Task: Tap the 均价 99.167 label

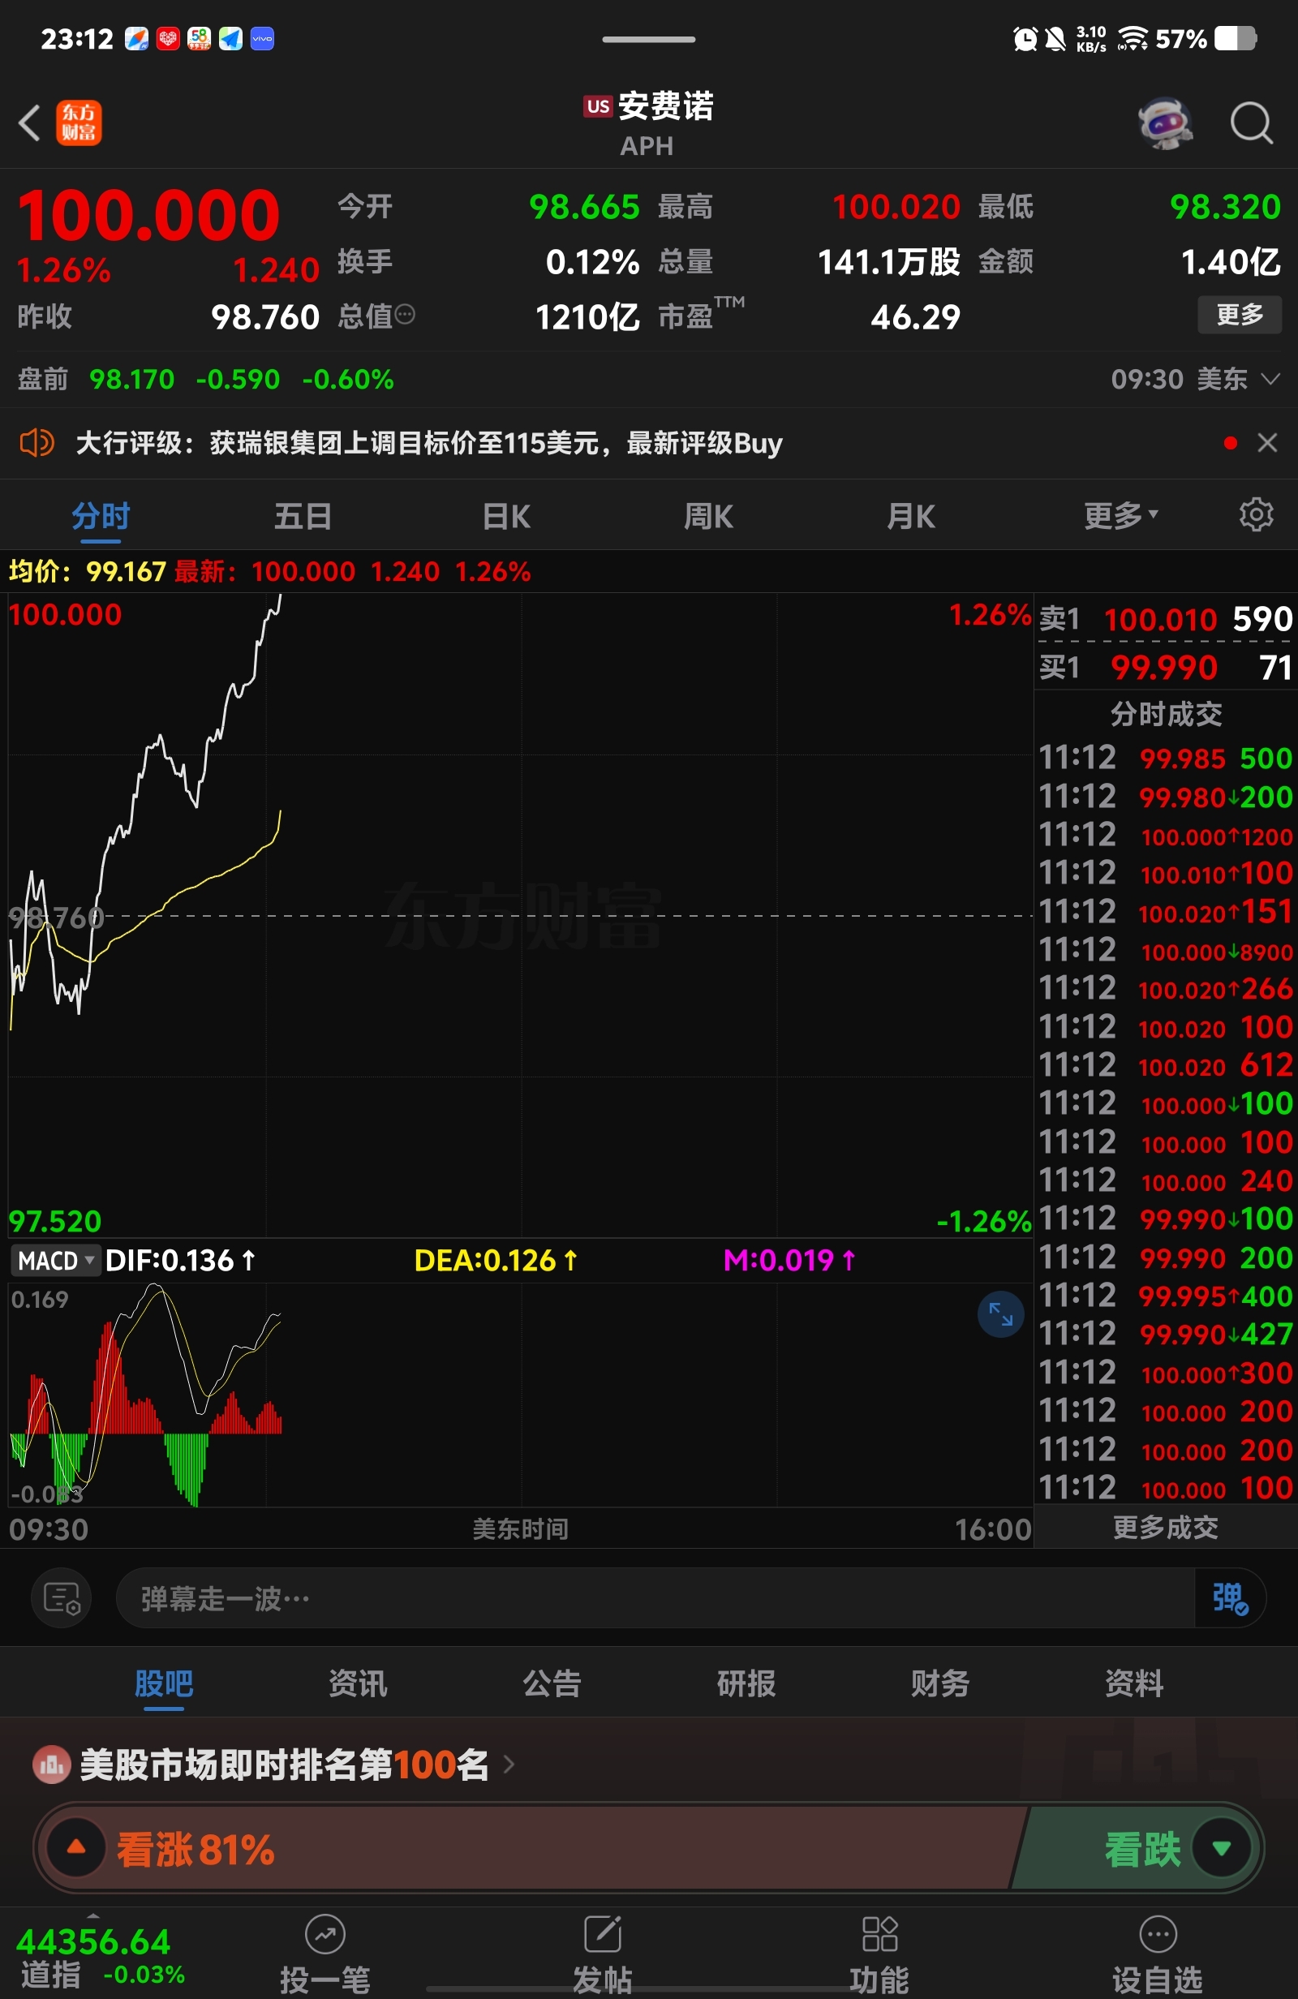Action: point(88,571)
